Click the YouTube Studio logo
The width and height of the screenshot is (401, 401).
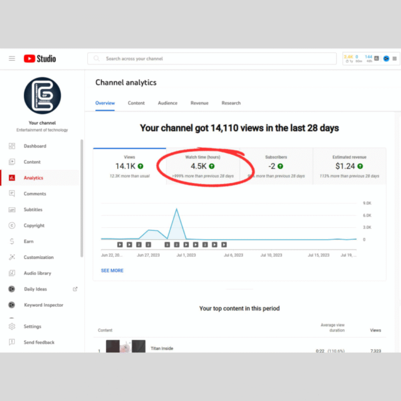(x=40, y=58)
